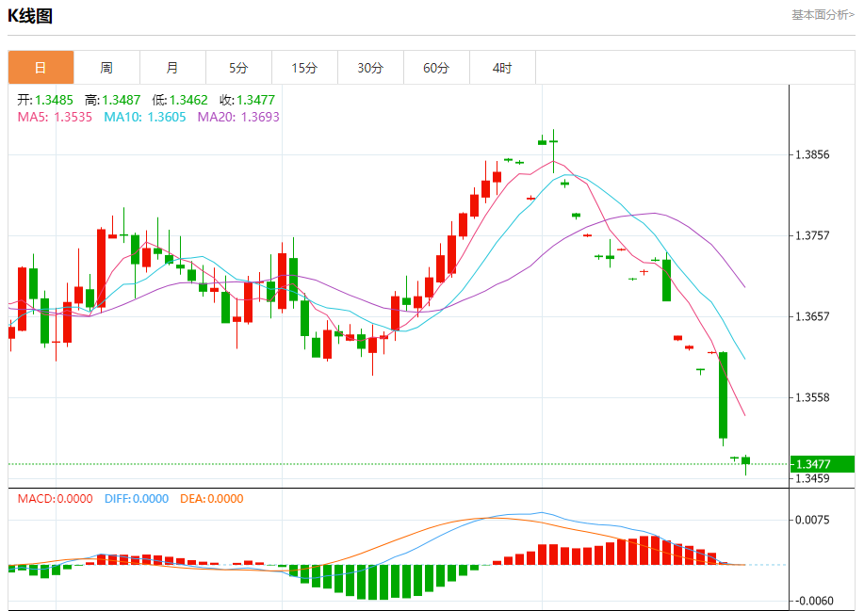The width and height of the screenshot is (864, 611).
Task: Click the 0.0075 MACD axis label
Action: [x=812, y=521]
